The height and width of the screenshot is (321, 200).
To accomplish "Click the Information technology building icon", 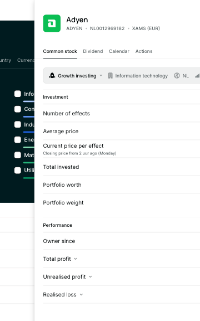I will [x=110, y=76].
